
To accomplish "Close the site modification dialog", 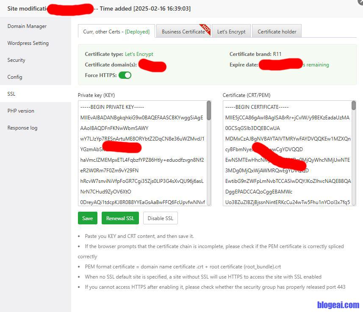I will [x=360, y=2].
